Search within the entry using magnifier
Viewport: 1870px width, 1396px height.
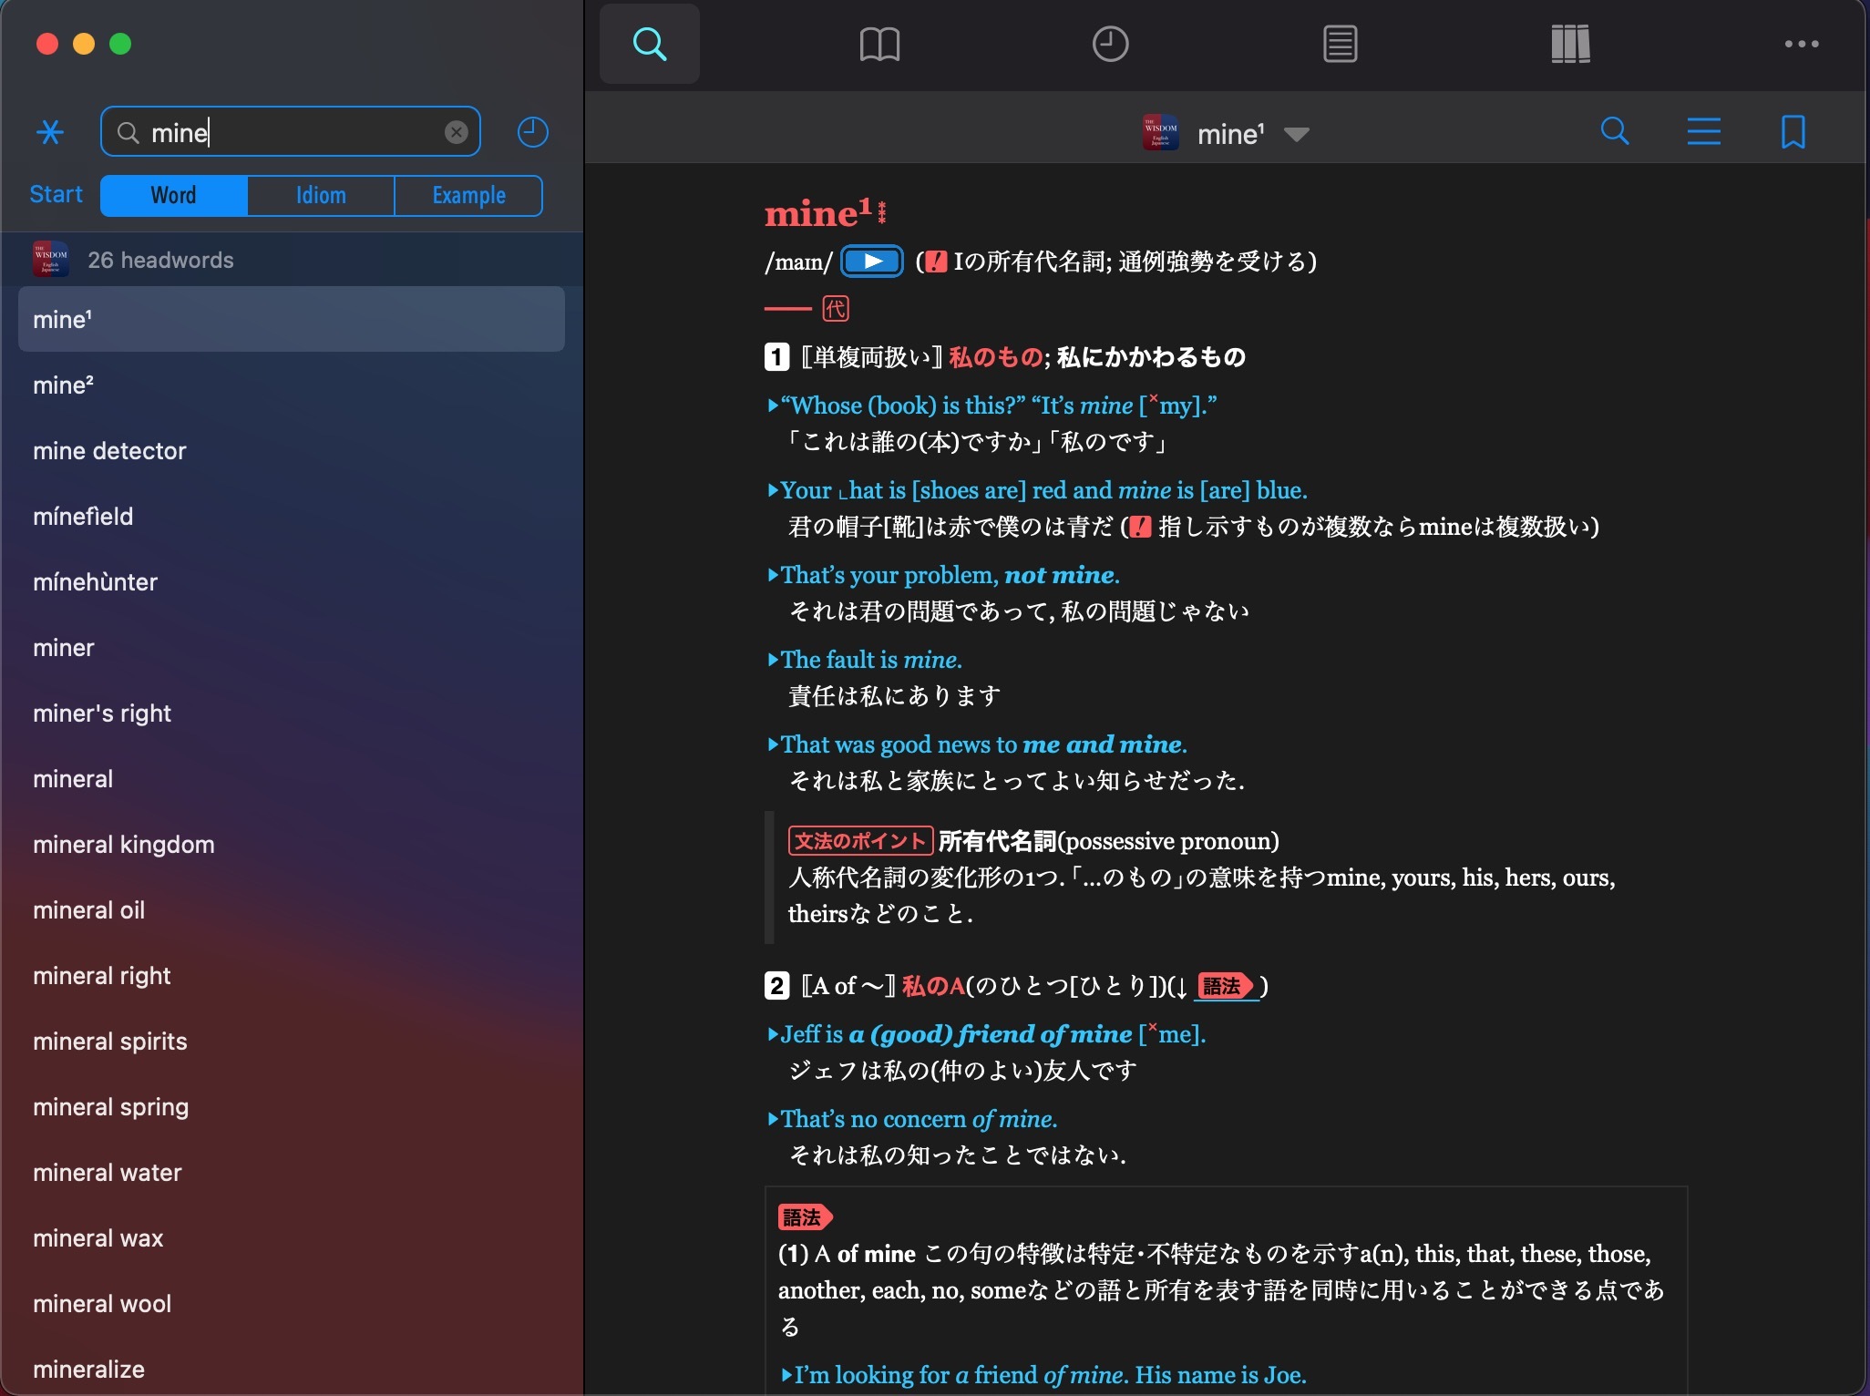[1614, 132]
